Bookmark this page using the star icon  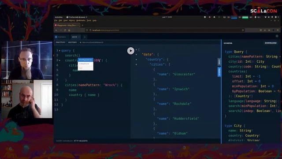point(243,30)
